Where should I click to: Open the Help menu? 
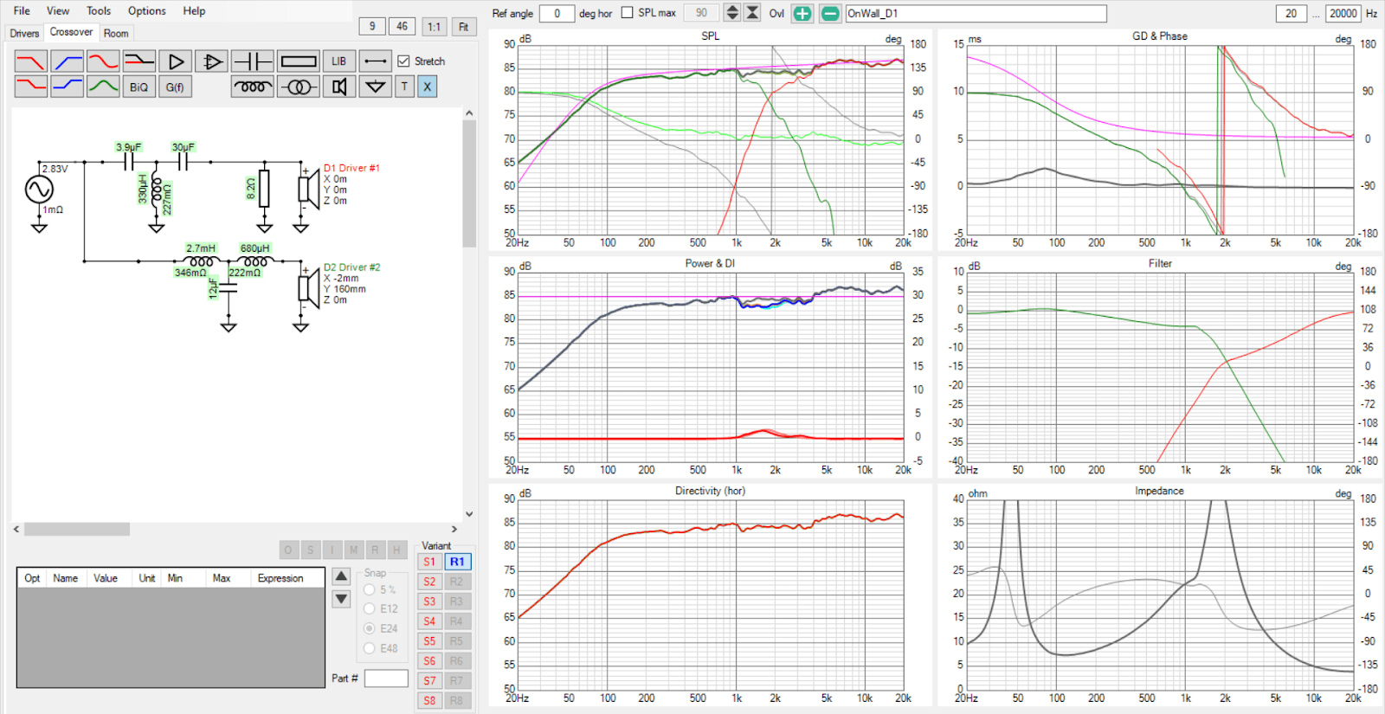coord(194,11)
